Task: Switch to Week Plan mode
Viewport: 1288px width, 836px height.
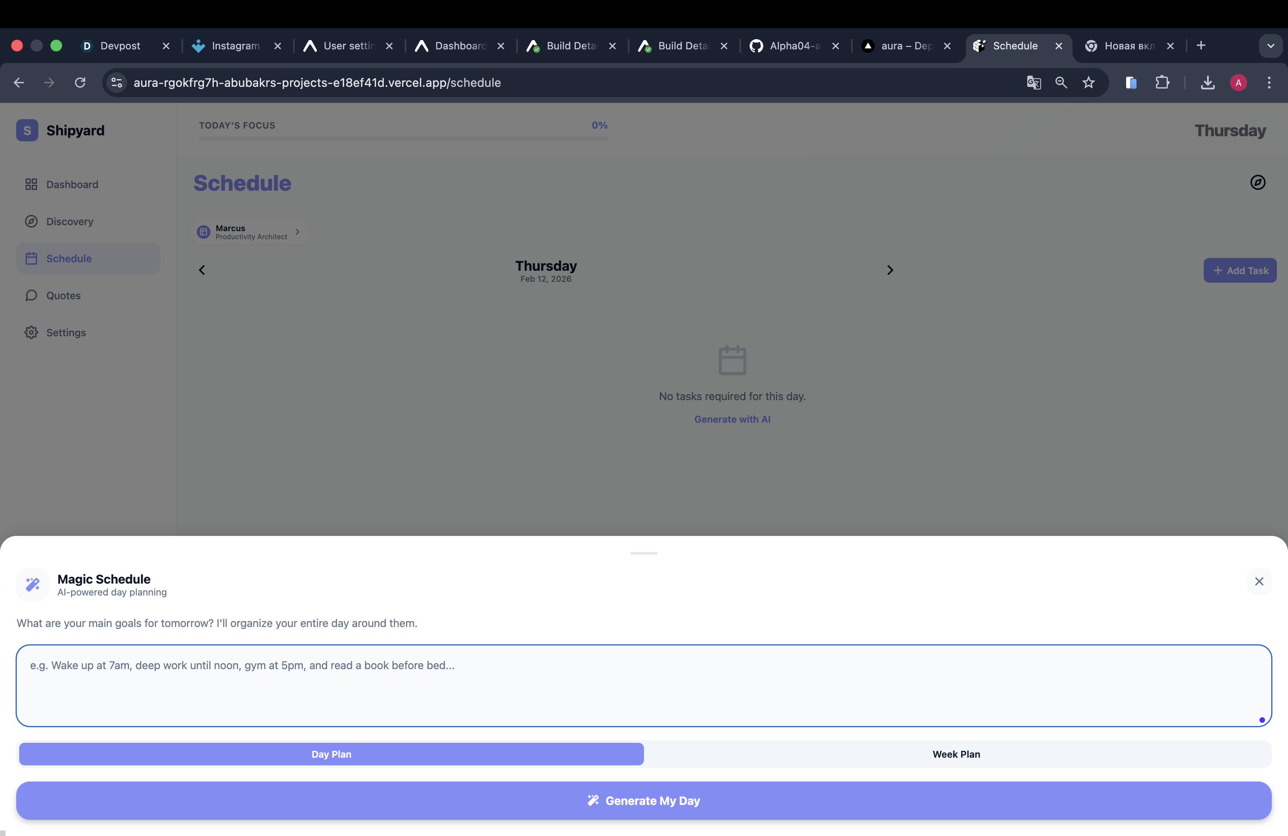Action: pyautogui.click(x=956, y=754)
